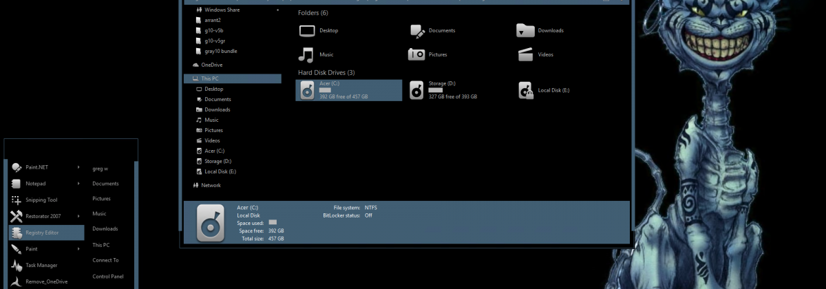Select the Local Disk (E:) drive tile
The height and width of the screenshot is (289, 826).
click(544, 90)
